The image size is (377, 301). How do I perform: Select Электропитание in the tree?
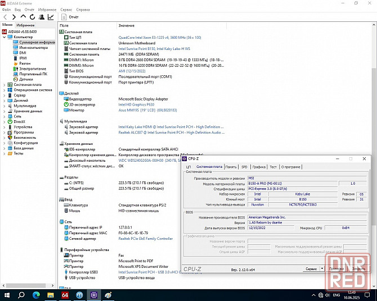(x=33, y=69)
